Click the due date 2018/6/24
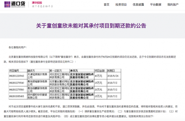The width and height of the screenshot is (185, 121). click(x=113, y=76)
